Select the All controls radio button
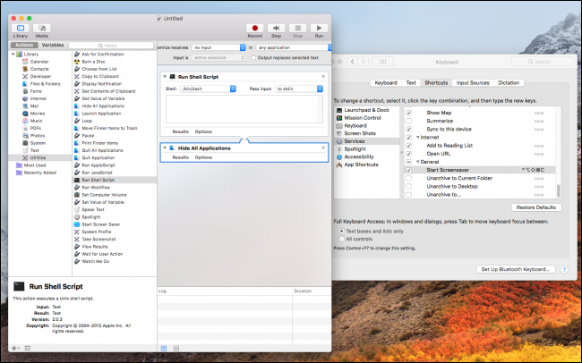 tap(341, 239)
